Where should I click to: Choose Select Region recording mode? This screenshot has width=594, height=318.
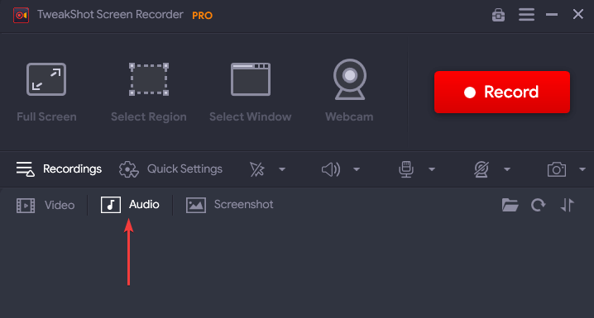click(x=149, y=93)
